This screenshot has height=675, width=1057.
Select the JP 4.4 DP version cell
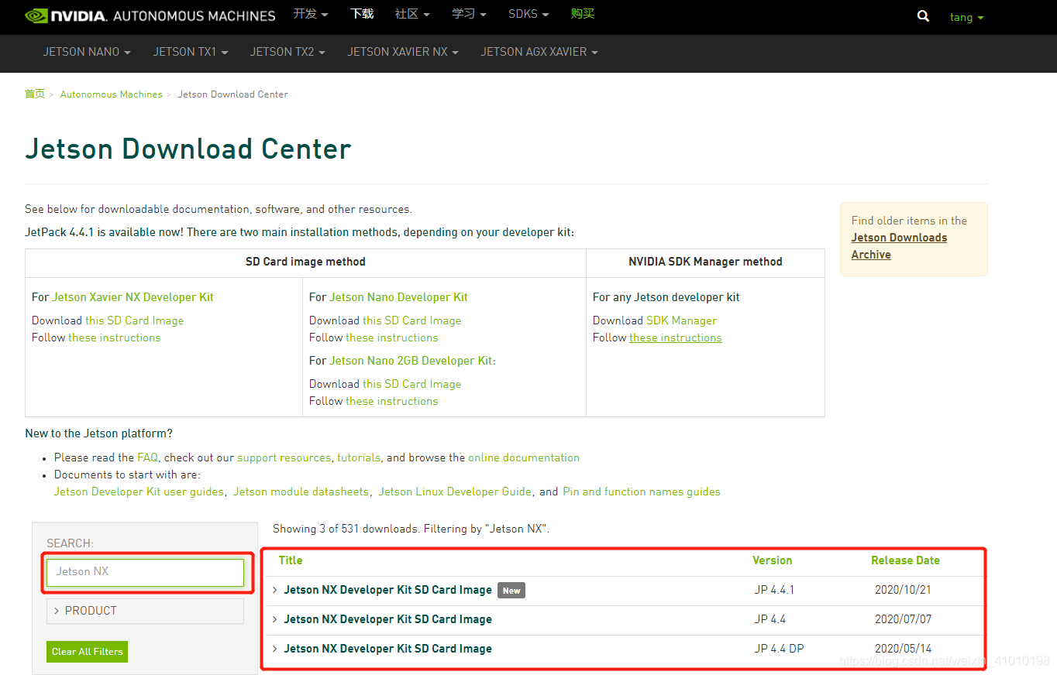(779, 649)
